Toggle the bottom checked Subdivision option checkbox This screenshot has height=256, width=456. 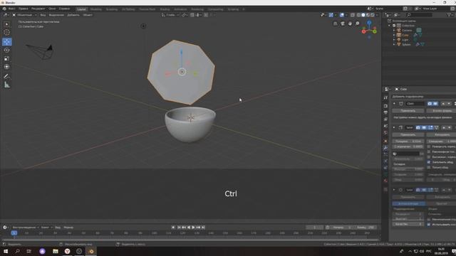pos(429,225)
